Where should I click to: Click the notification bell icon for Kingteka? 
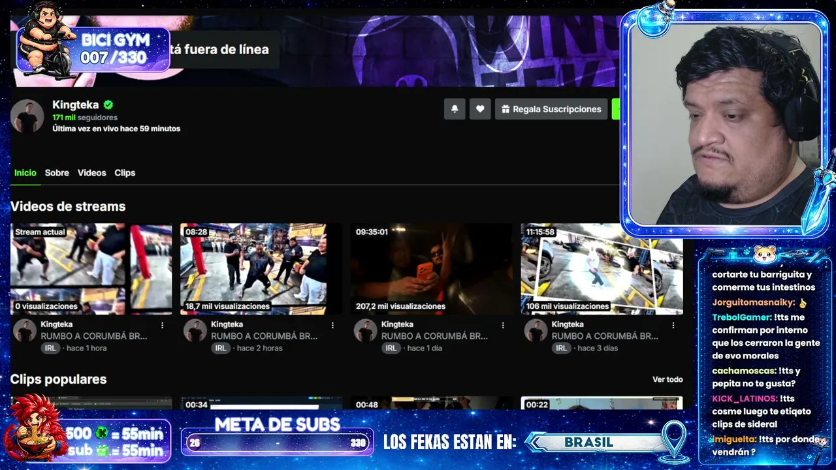[x=455, y=109]
